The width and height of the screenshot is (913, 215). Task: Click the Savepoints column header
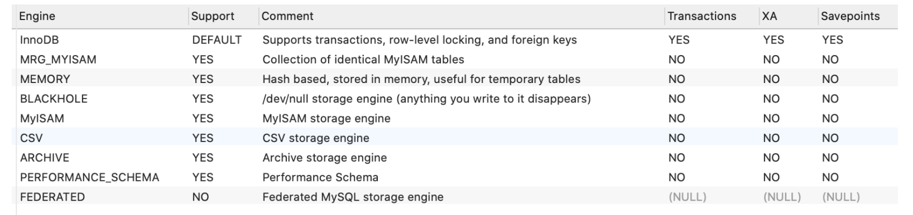click(858, 17)
